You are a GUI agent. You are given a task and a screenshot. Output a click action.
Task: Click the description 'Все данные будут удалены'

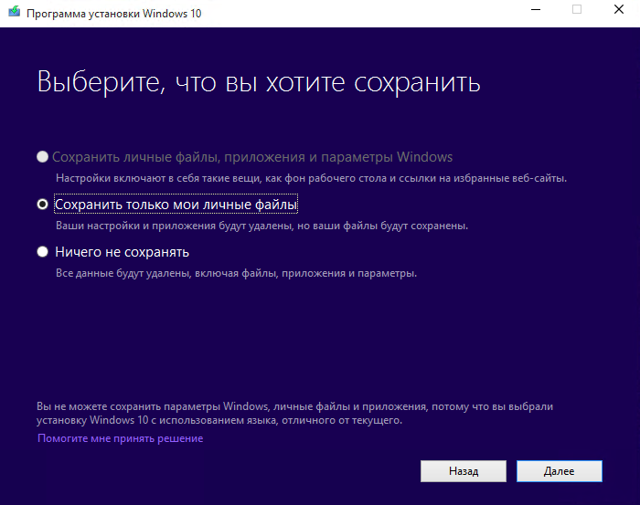click(x=236, y=272)
